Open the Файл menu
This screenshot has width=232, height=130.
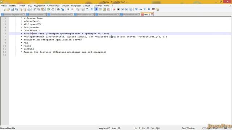tap(4, 6)
